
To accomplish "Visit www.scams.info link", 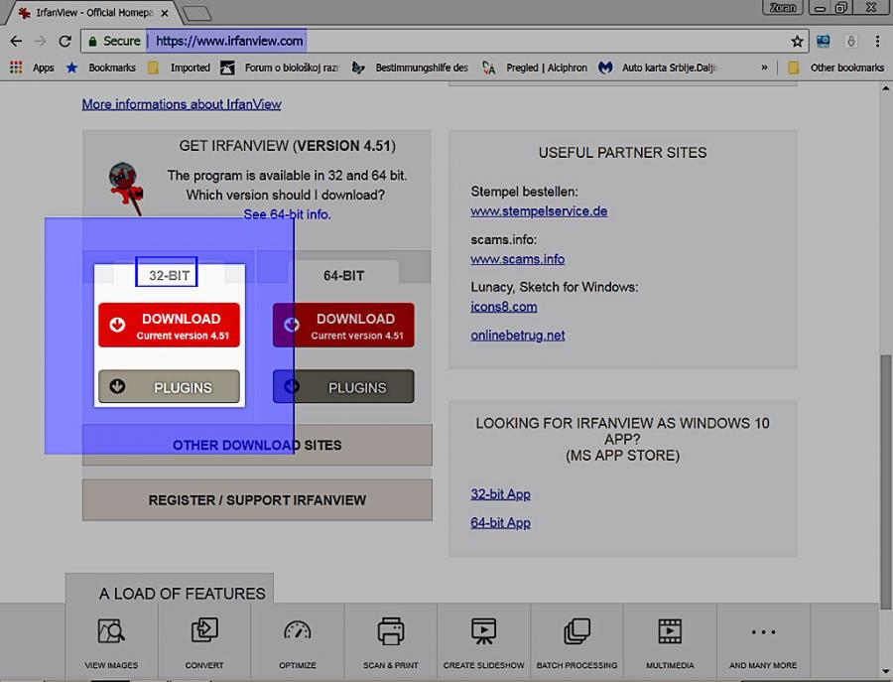I will click(x=518, y=259).
